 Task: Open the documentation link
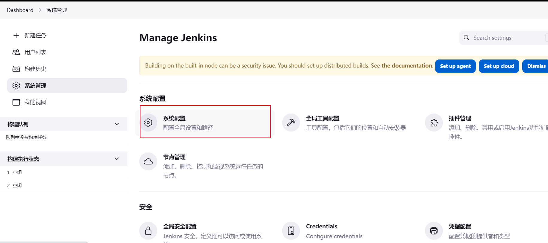pyautogui.click(x=407, y=65)
